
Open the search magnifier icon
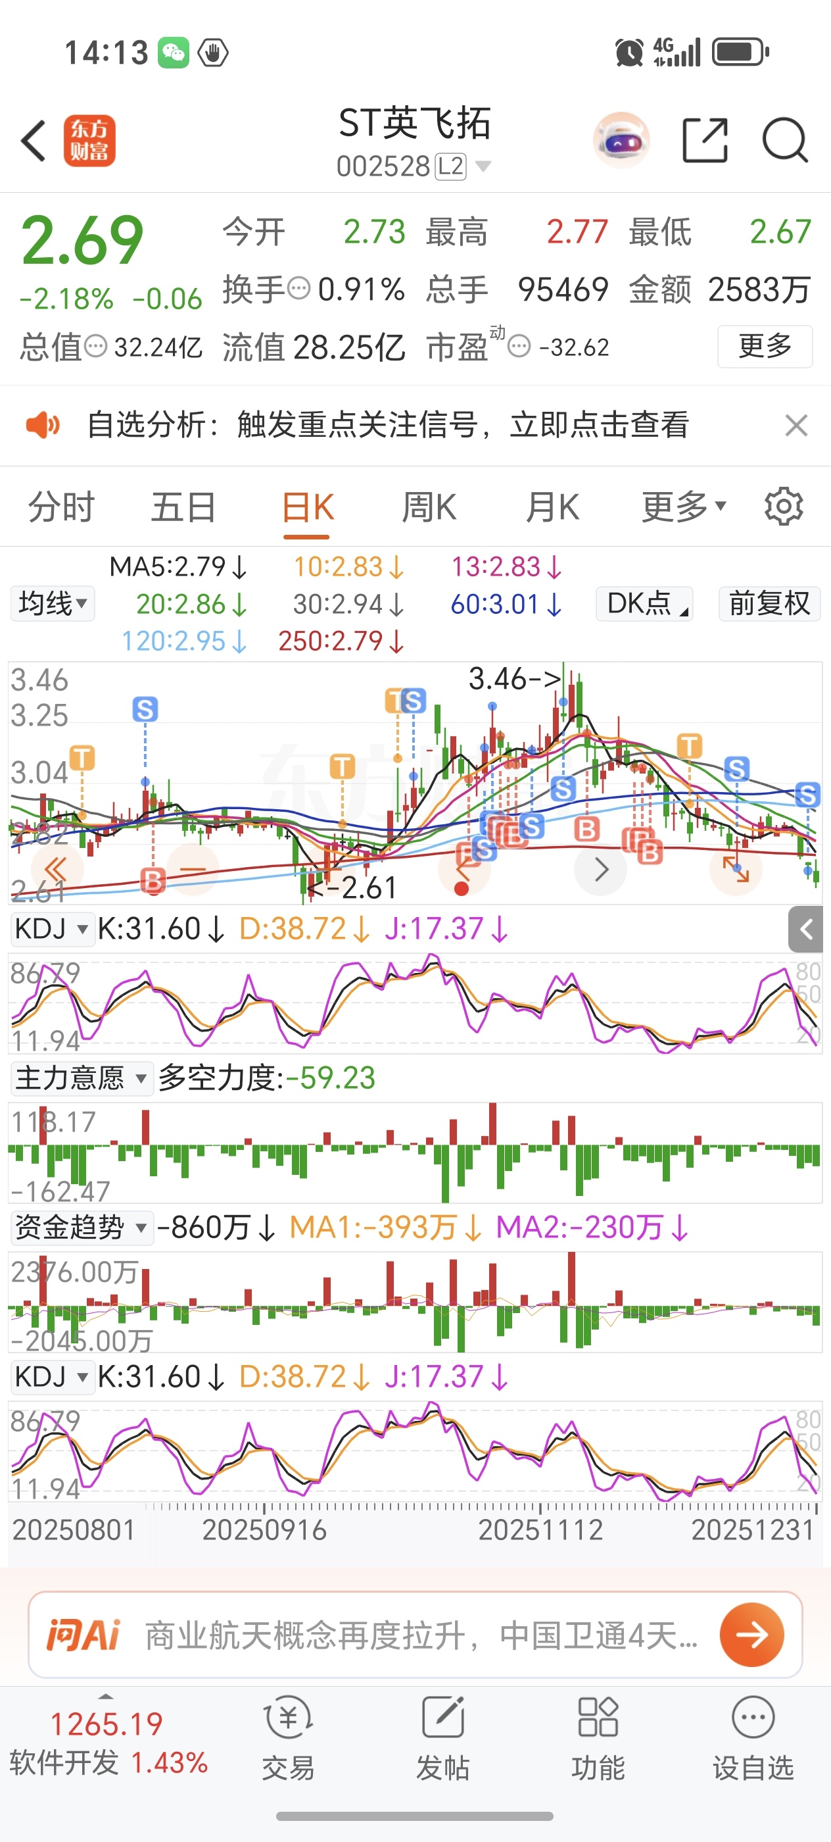pos(784,140)
